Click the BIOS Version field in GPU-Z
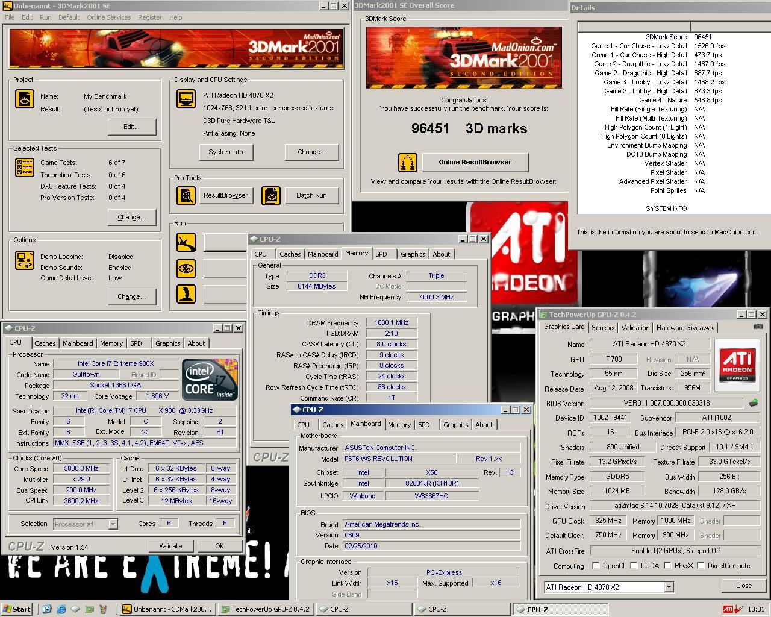Screen dimensions: 771x617 [x=667, y=403]
